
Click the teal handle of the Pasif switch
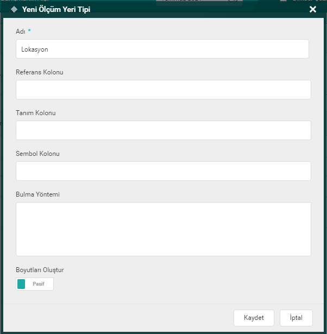pos(21,284)
